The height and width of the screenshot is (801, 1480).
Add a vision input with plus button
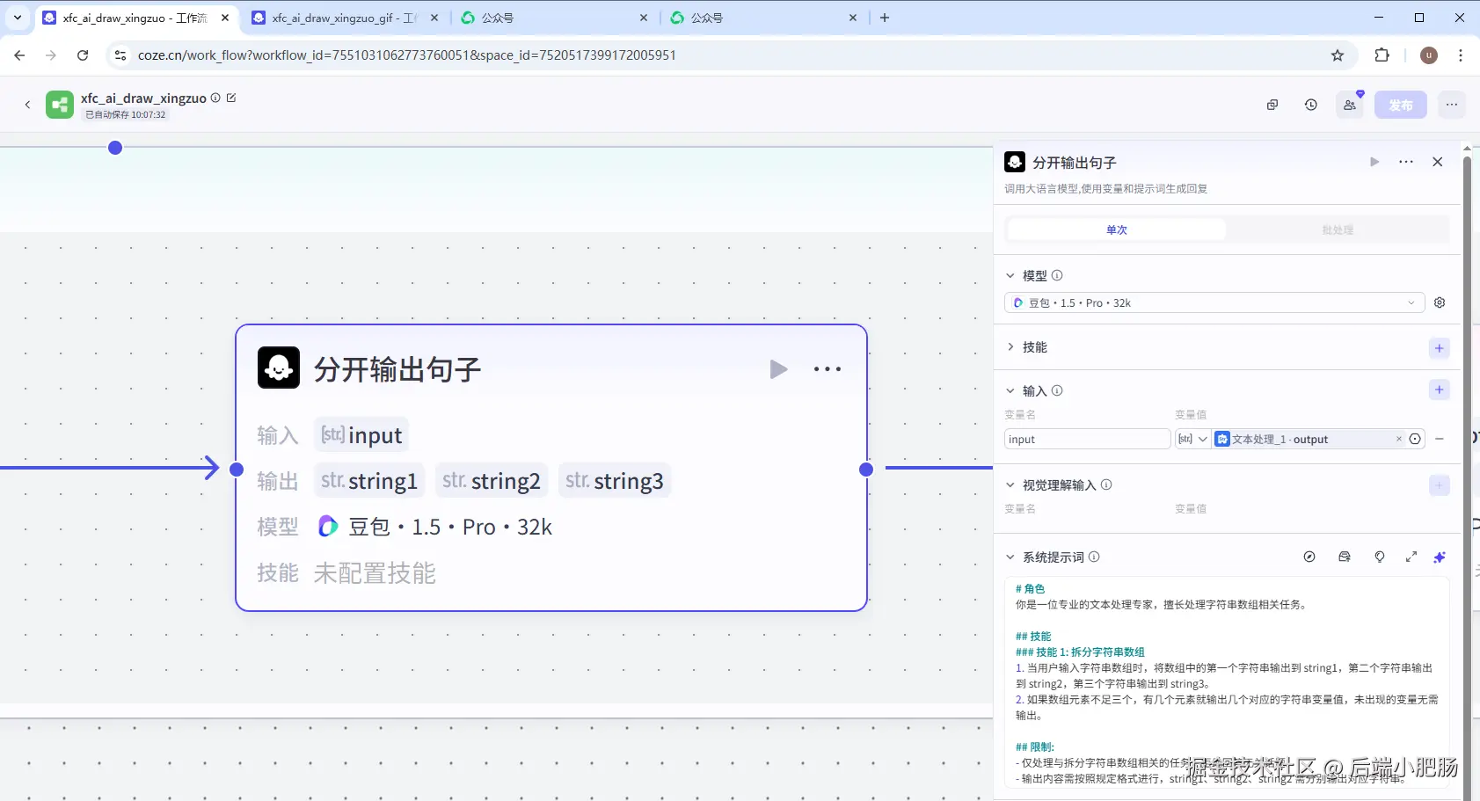coord(1440,485)
